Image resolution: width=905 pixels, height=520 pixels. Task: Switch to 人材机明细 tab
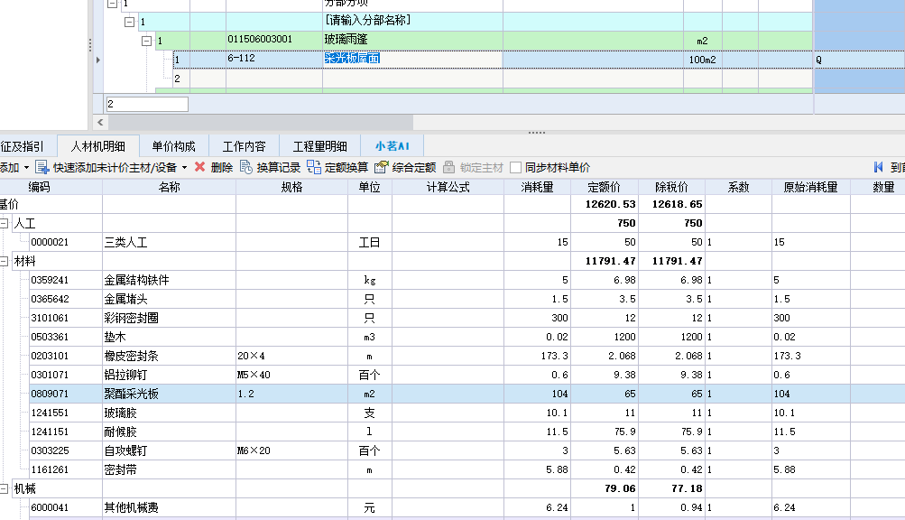tap(98, 146)
